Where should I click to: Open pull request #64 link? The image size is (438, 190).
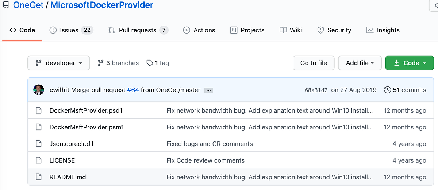(x=133, y=90)
